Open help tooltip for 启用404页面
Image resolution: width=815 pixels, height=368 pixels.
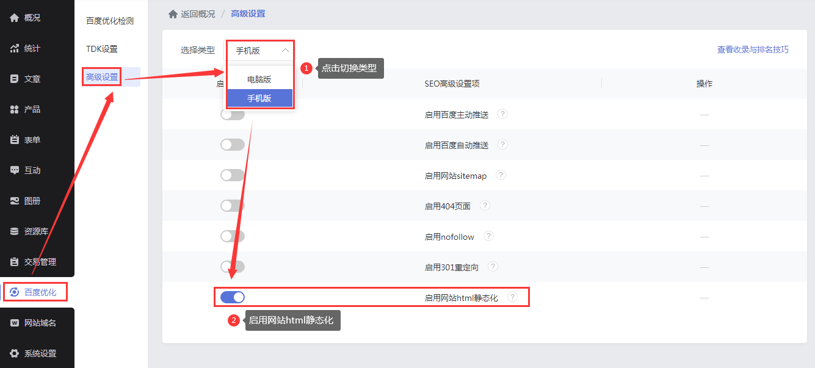(x=485, y=206)
